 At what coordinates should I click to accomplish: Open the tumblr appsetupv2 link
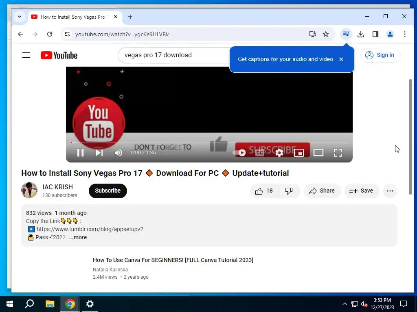[90, 229]
